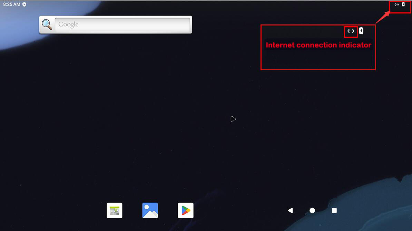Click the enlarged charging battery icon in callout
The height and width of the screenshot is (231, 412).
(x=361, y=31)
